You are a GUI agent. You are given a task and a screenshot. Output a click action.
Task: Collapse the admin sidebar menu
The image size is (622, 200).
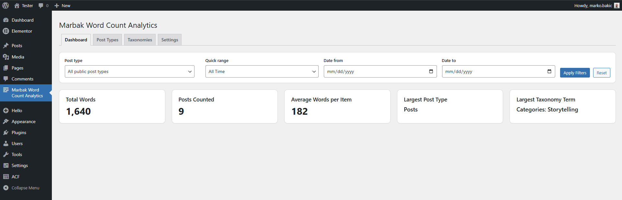point(21,188)
